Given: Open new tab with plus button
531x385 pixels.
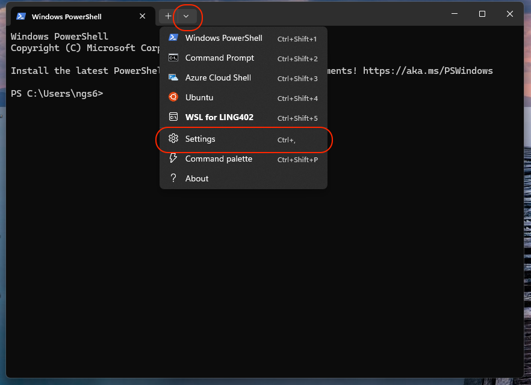Looking at the screenshot, I should [168, 16].
